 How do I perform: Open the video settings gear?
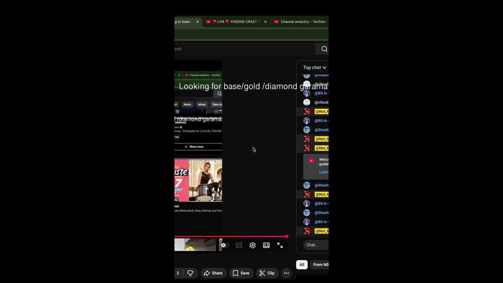coord(253,245)
